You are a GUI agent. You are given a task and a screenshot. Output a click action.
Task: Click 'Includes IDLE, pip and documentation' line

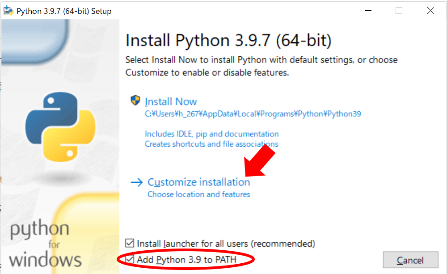point(211,134)
